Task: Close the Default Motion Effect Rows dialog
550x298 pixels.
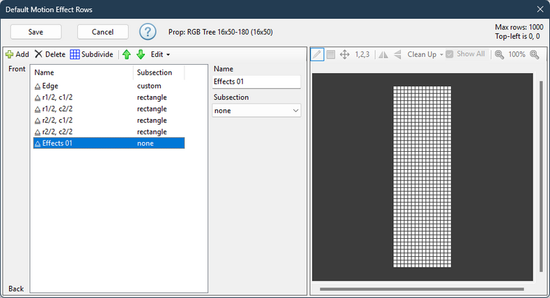Action: click(540, 10)
